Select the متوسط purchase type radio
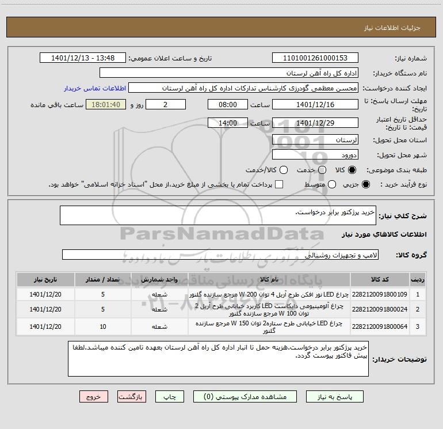 [x=332, y=184]
